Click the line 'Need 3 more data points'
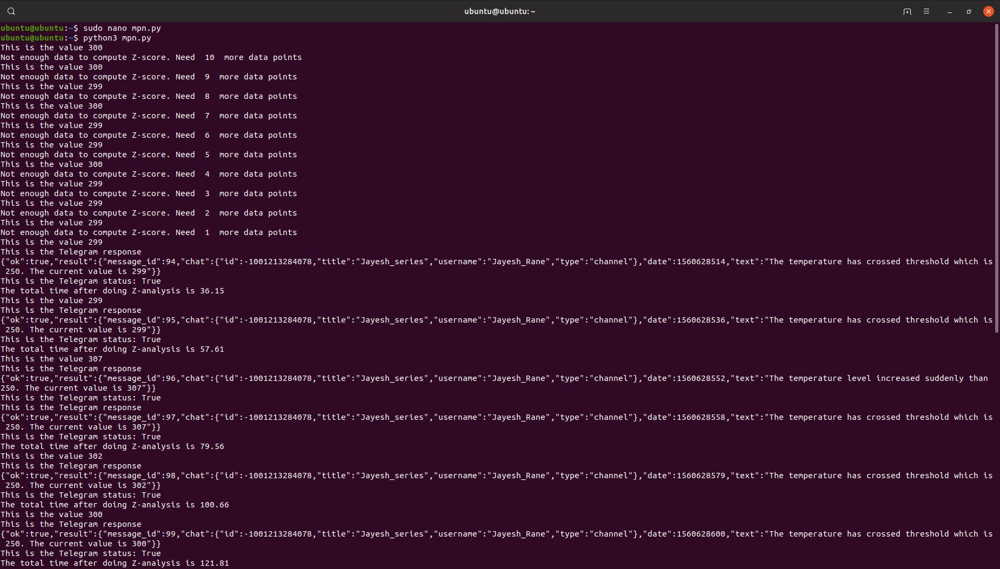The image size is (1000, 569). click(x=149, y=193)
